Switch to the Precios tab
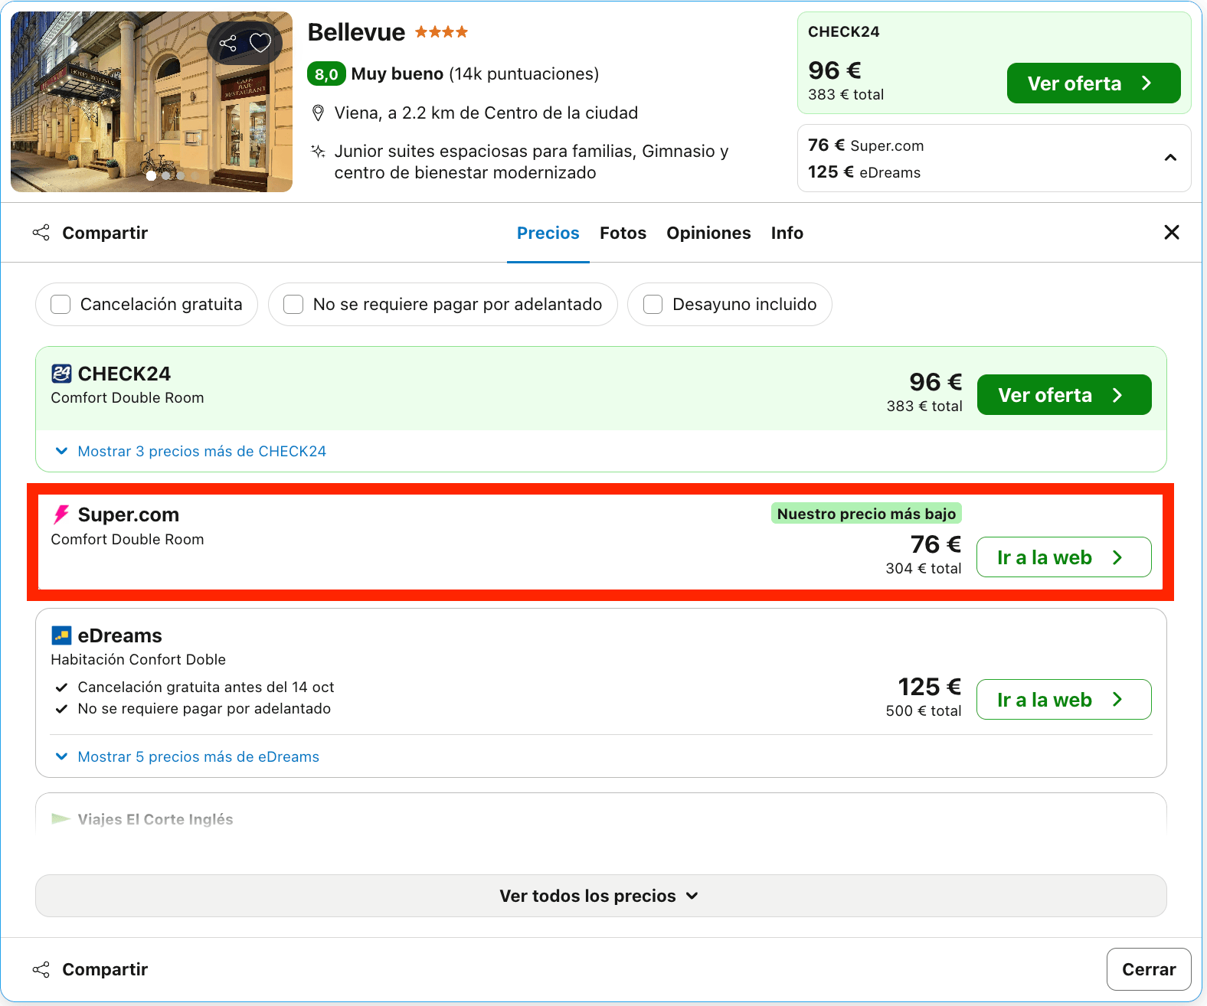The image size is (1207, 1006). pyautogui.click(x=548, y=234)
